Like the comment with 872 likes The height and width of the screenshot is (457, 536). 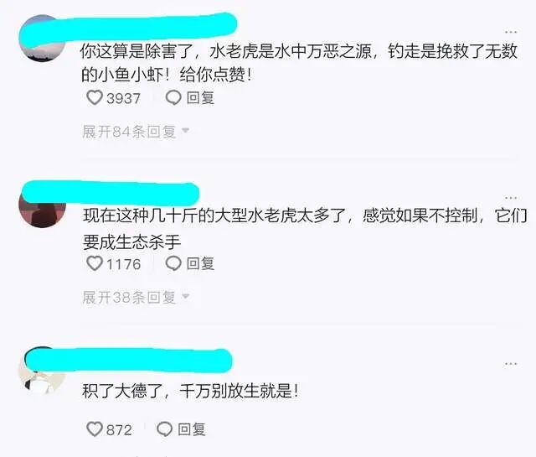[95, 429]
